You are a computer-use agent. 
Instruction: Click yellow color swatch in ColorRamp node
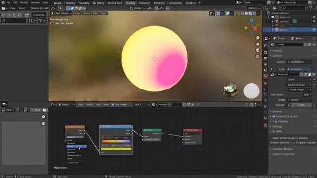pos(116,149)
